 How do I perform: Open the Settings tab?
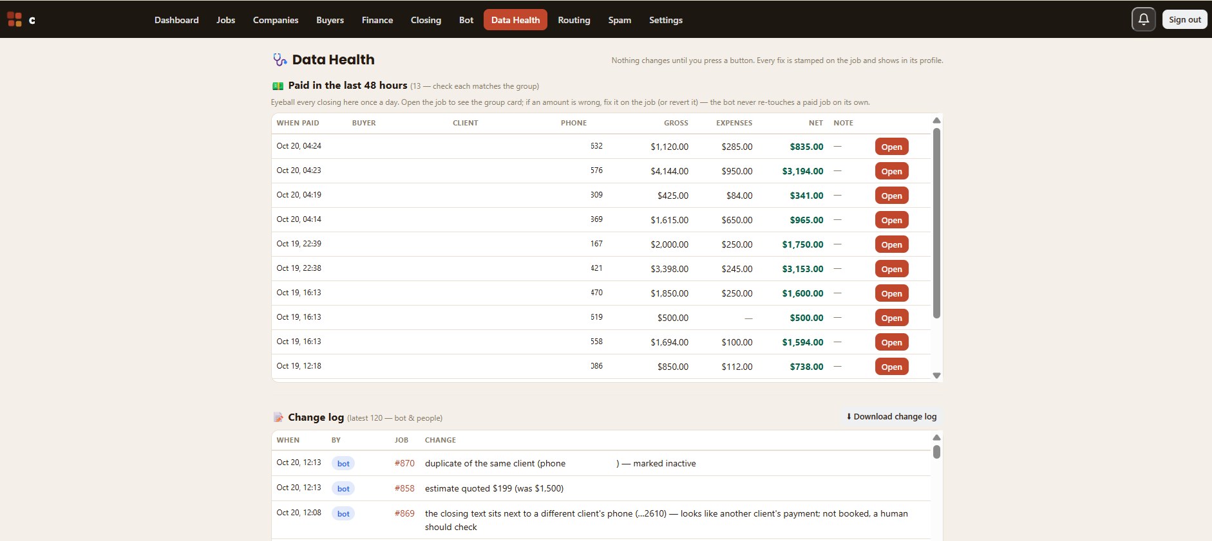point(666,20)
